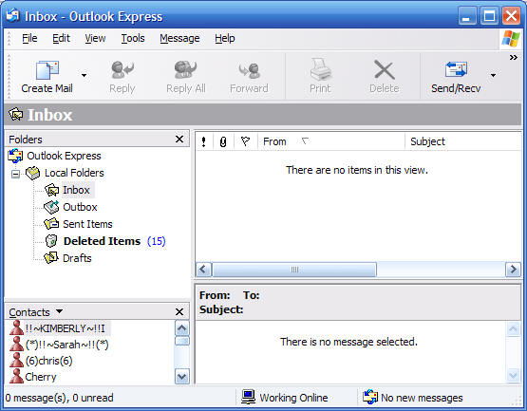Maximize the Outlook Express window
The width and height of the screenshot is (527, 411).
click(489, 15)
